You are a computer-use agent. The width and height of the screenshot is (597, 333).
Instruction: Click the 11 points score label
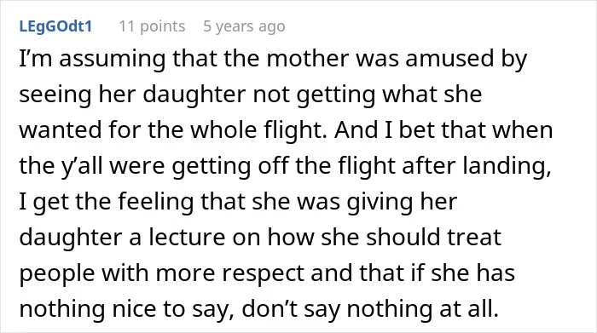pyautogui.click(x=152, y=26)
